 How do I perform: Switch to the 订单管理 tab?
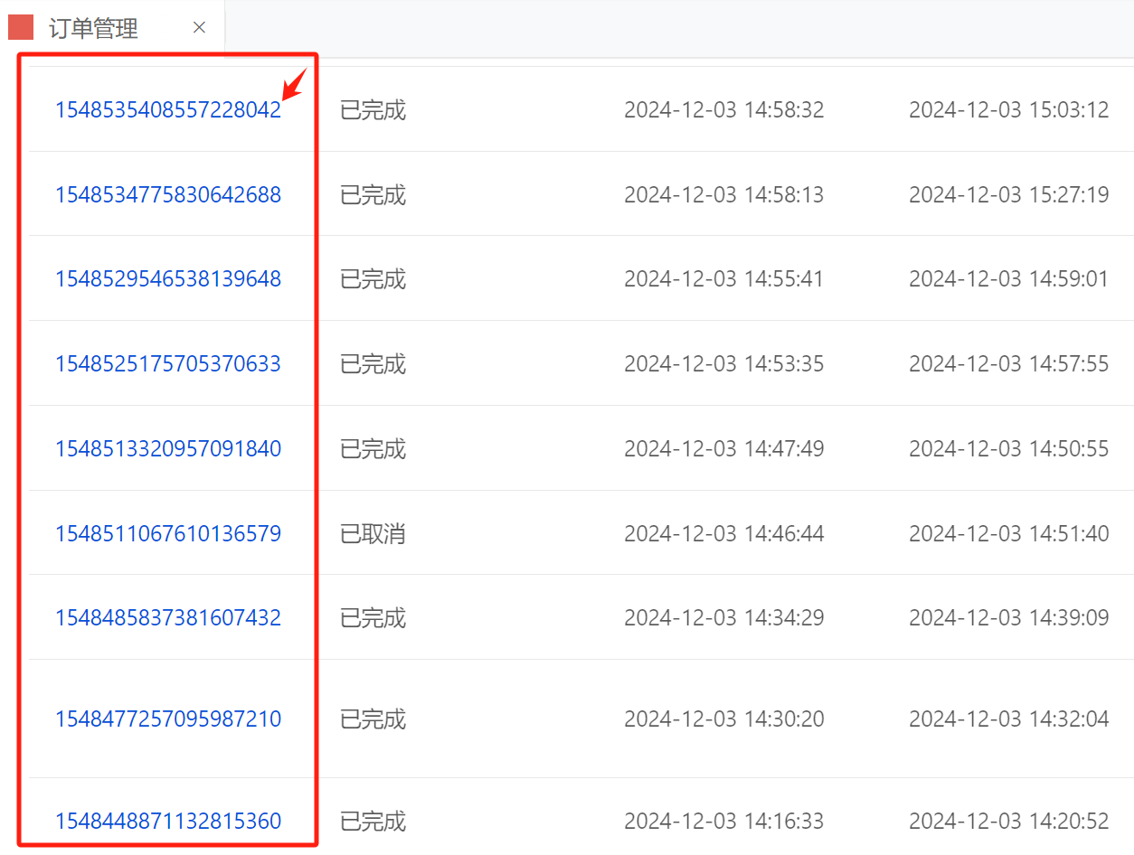click(x=112, y=28)
